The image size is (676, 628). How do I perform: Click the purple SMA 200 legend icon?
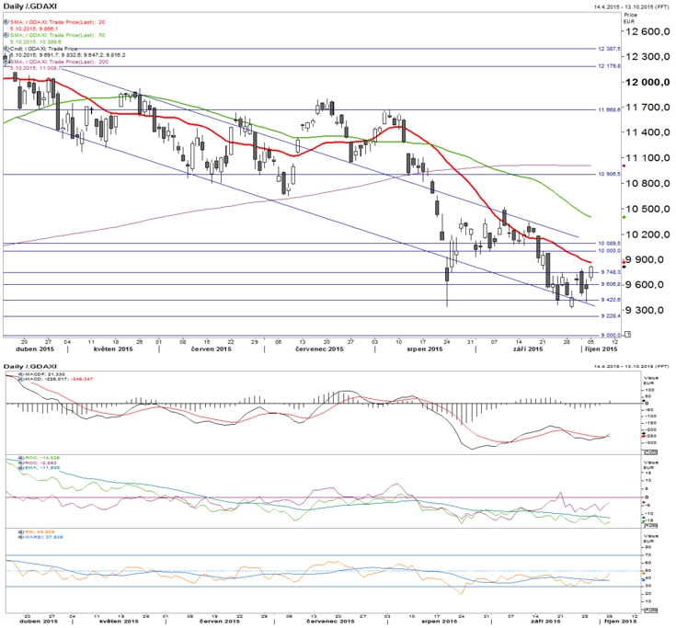(x=6, y=62)
